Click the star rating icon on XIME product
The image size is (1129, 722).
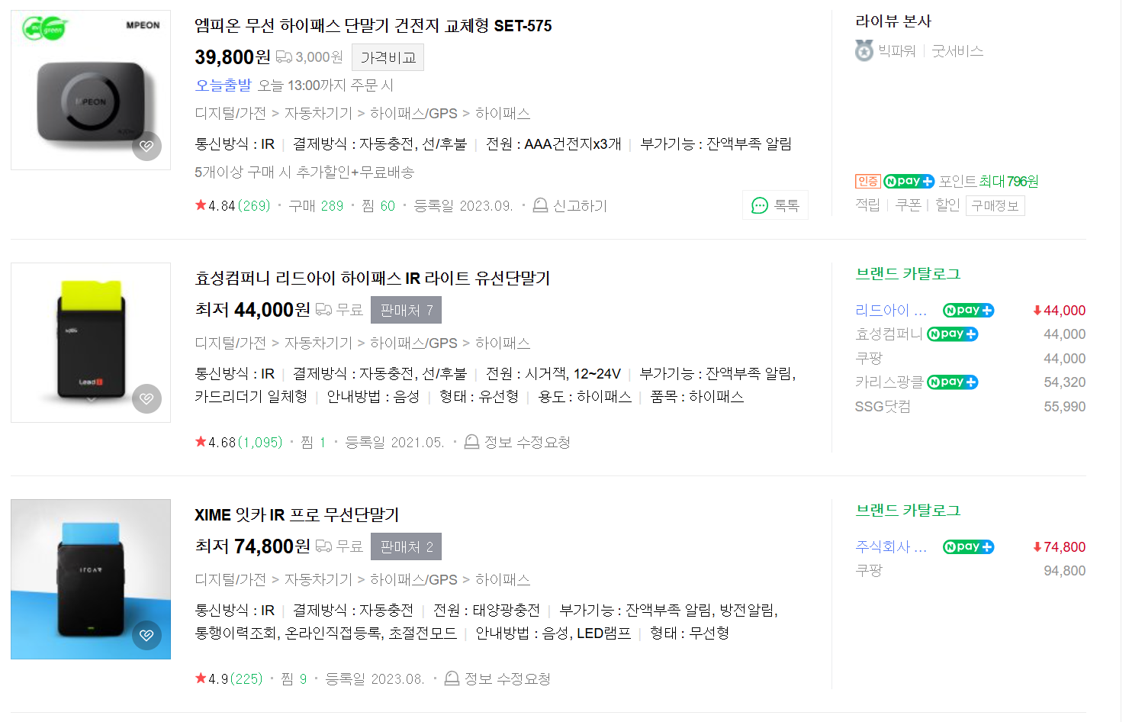[x=200, y=678]
